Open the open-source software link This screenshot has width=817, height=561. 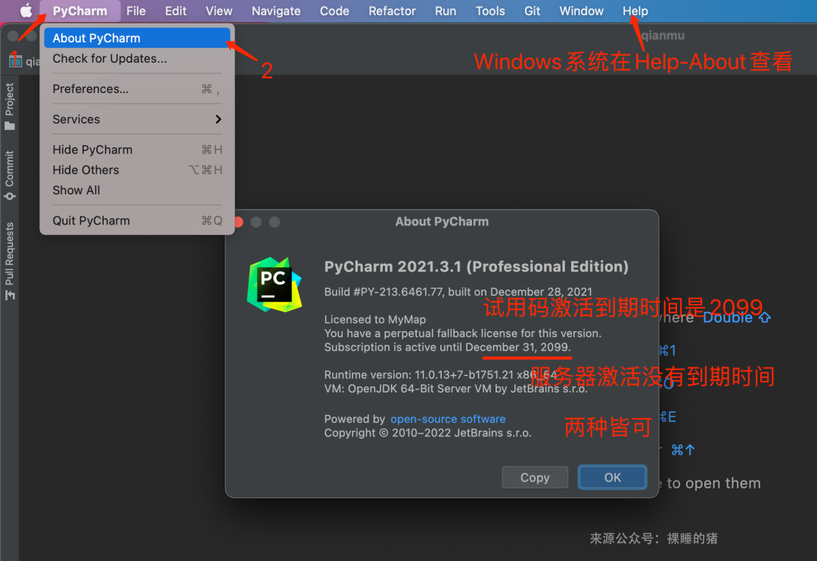pos(448,419)
